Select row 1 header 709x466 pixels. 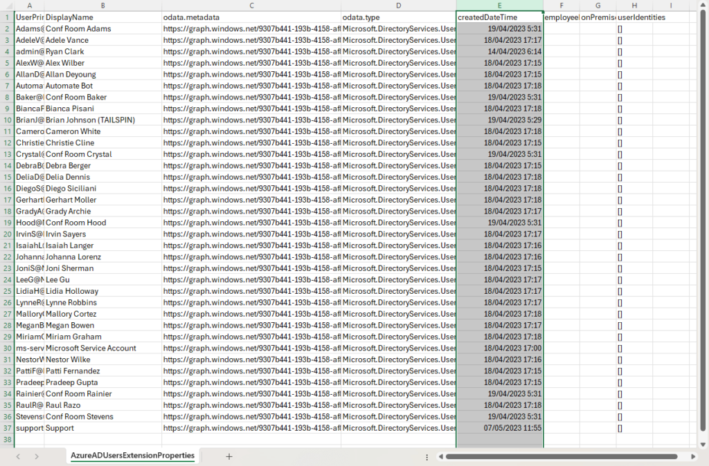(7, 17)
